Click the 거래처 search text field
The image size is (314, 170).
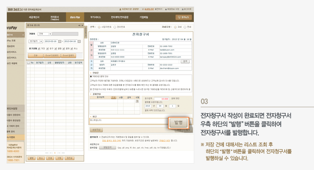pyautogui.click(x=65, y=34)
